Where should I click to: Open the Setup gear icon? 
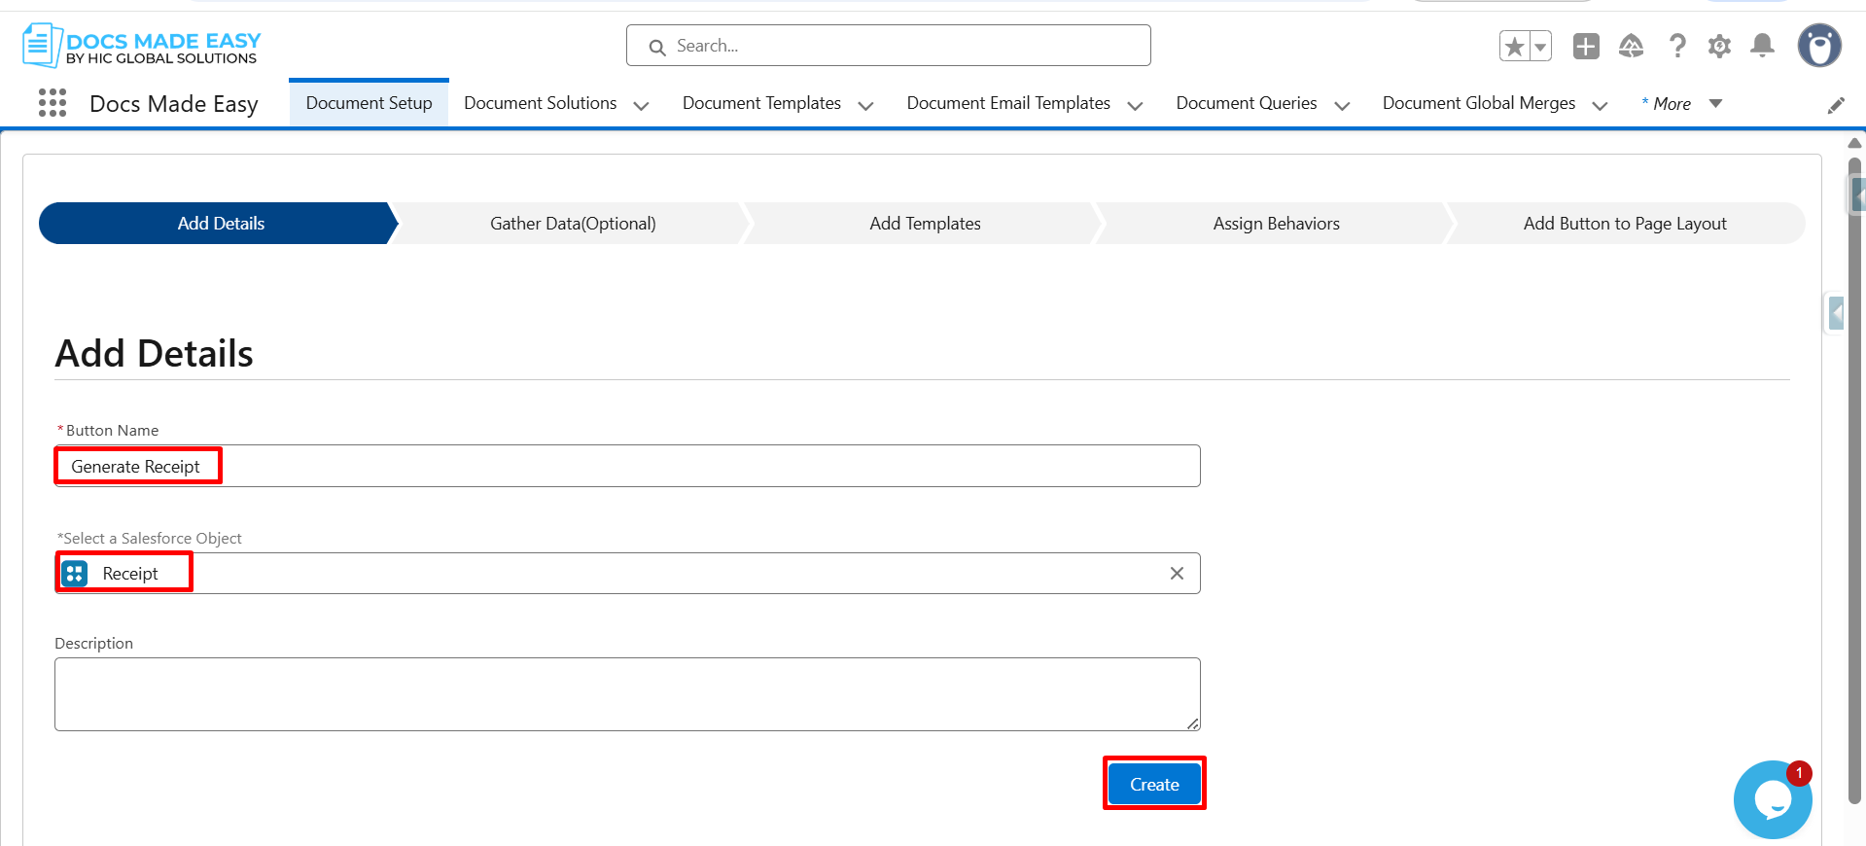(x=1719, y=47)
